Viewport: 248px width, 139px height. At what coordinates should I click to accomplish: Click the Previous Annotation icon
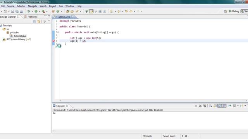pos(119,11)
